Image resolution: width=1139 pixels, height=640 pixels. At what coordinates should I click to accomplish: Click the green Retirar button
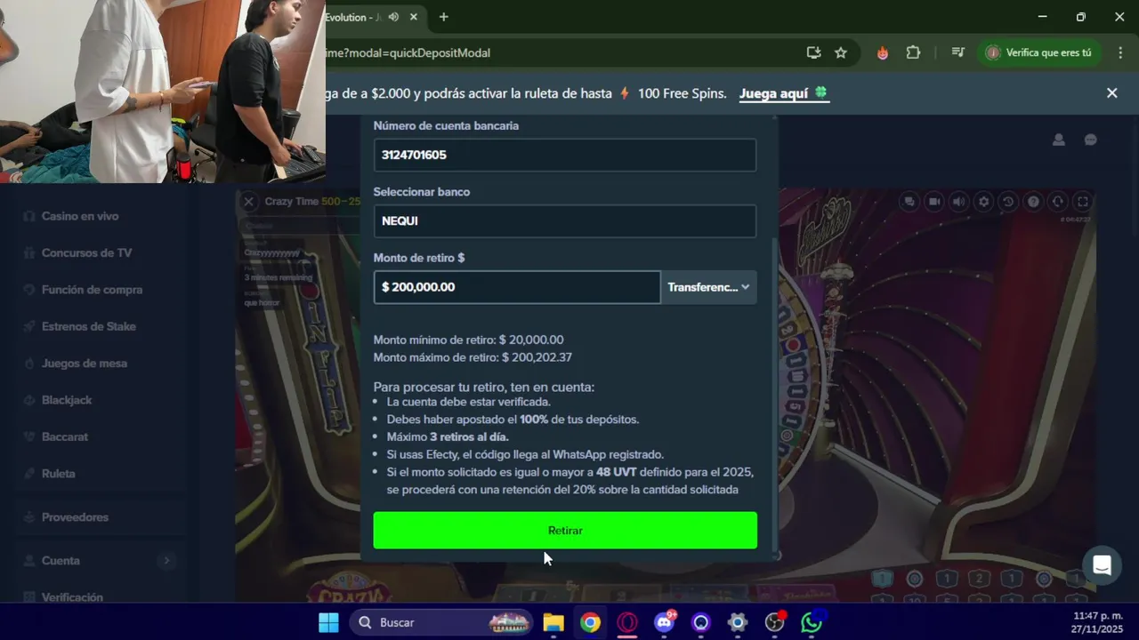pyautogui.click(x=565, y=530)
